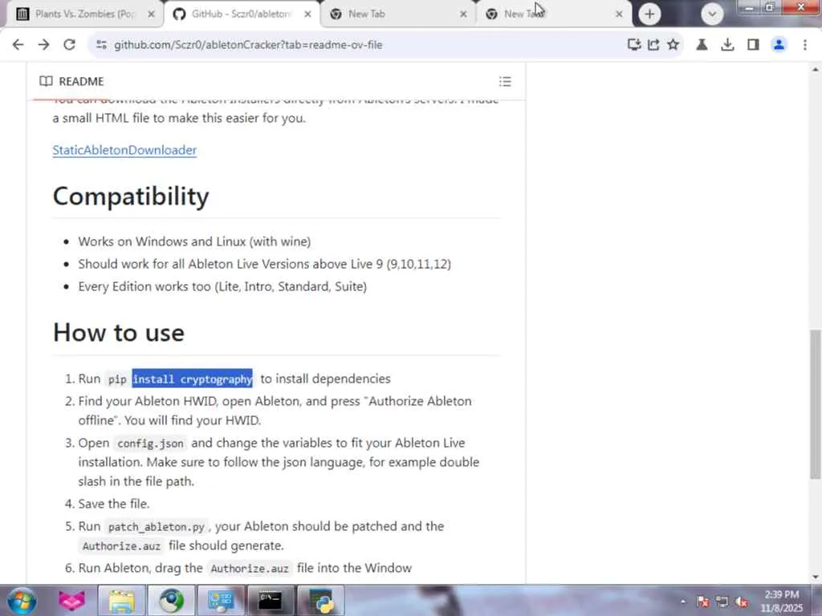Click the Compatibility heading
This screenshot has height=616, width=822.
(x=131, y=197)
